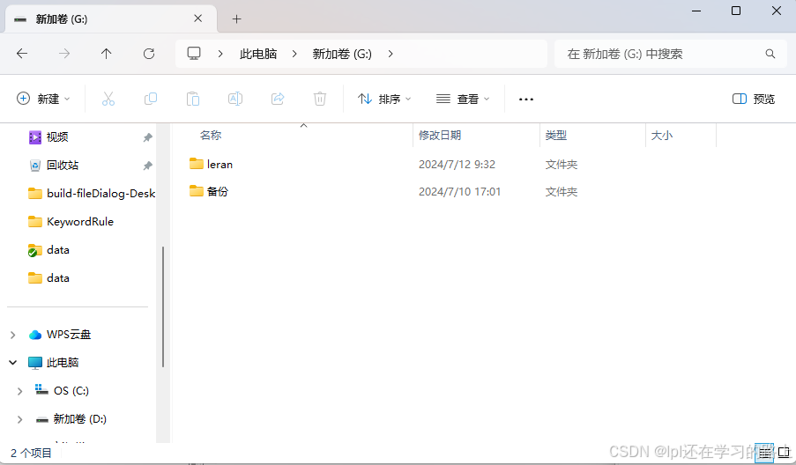
Task: Open the three-dots more options menu
Action: [x=526, y=99]
